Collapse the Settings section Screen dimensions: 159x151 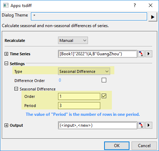pos(6,64)
